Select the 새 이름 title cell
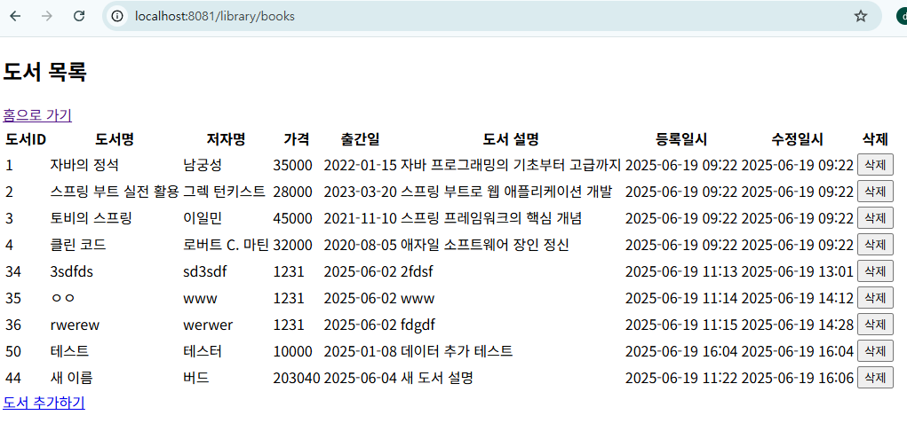Image resolution: width=907 pixels, height=431 pixels. (72, 378)
